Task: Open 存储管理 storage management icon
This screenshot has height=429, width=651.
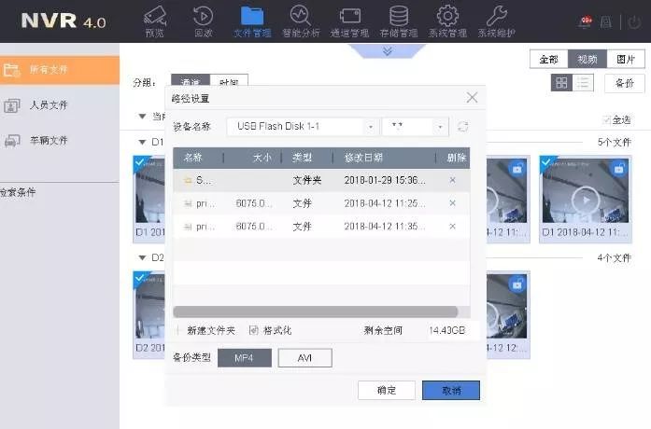Action: click(x=399, y=17)
